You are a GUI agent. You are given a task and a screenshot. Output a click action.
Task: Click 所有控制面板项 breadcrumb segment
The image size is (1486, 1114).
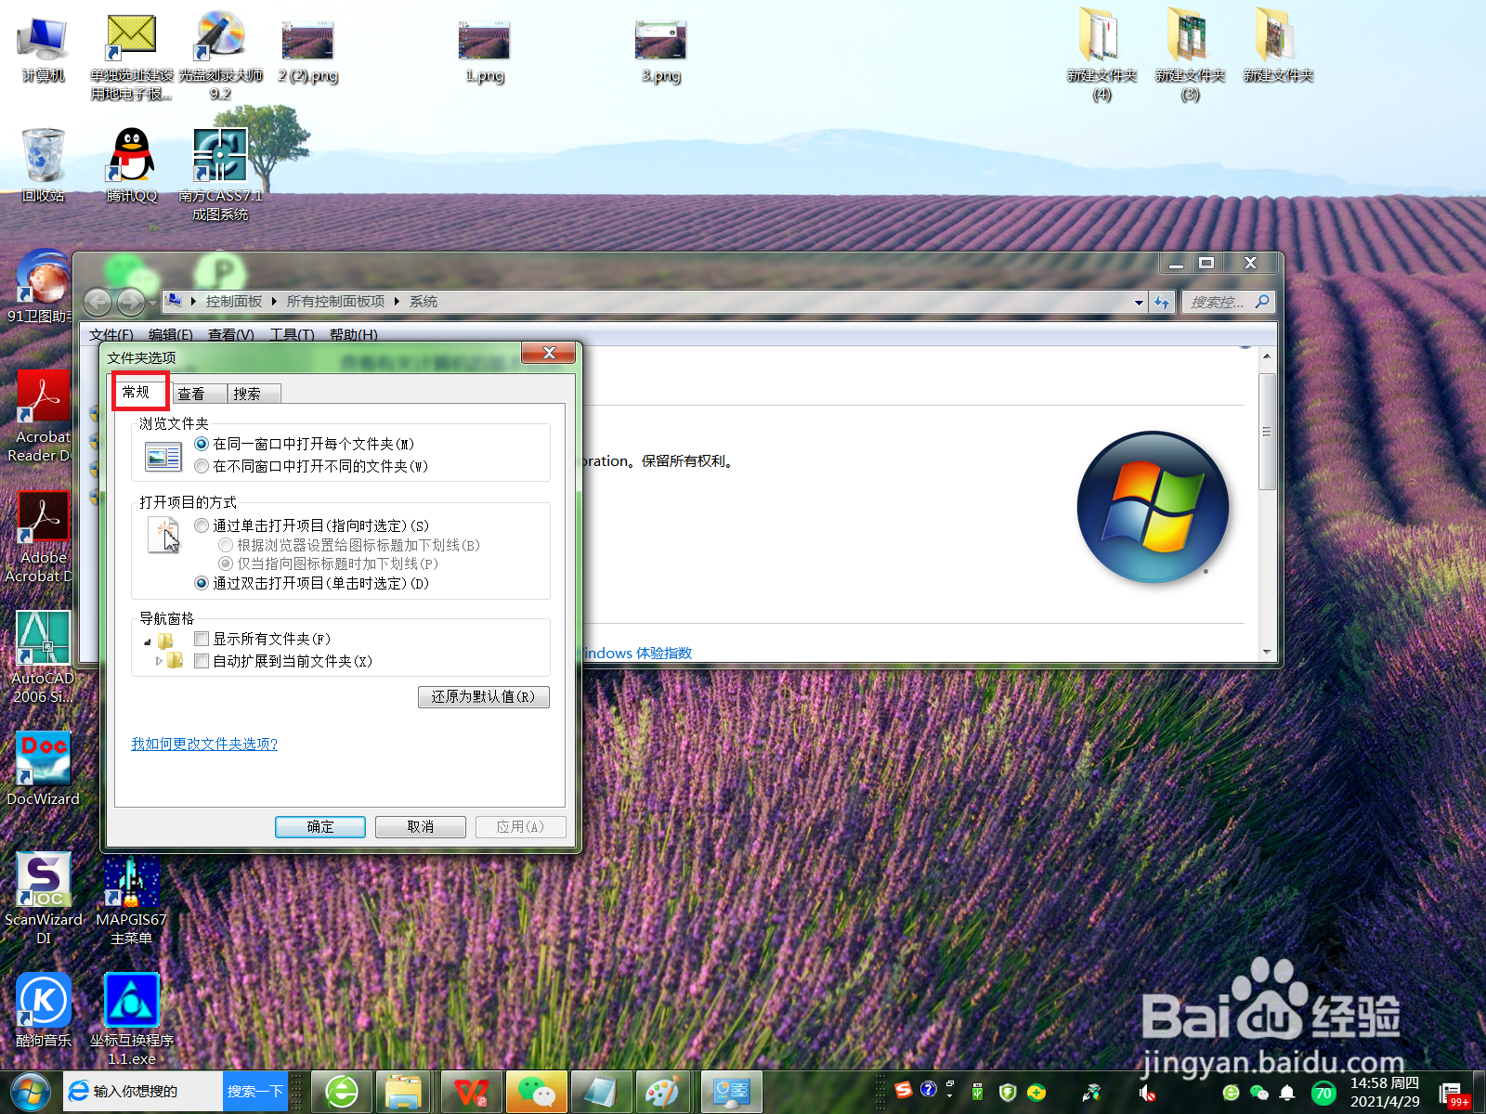tap(335, 302)
